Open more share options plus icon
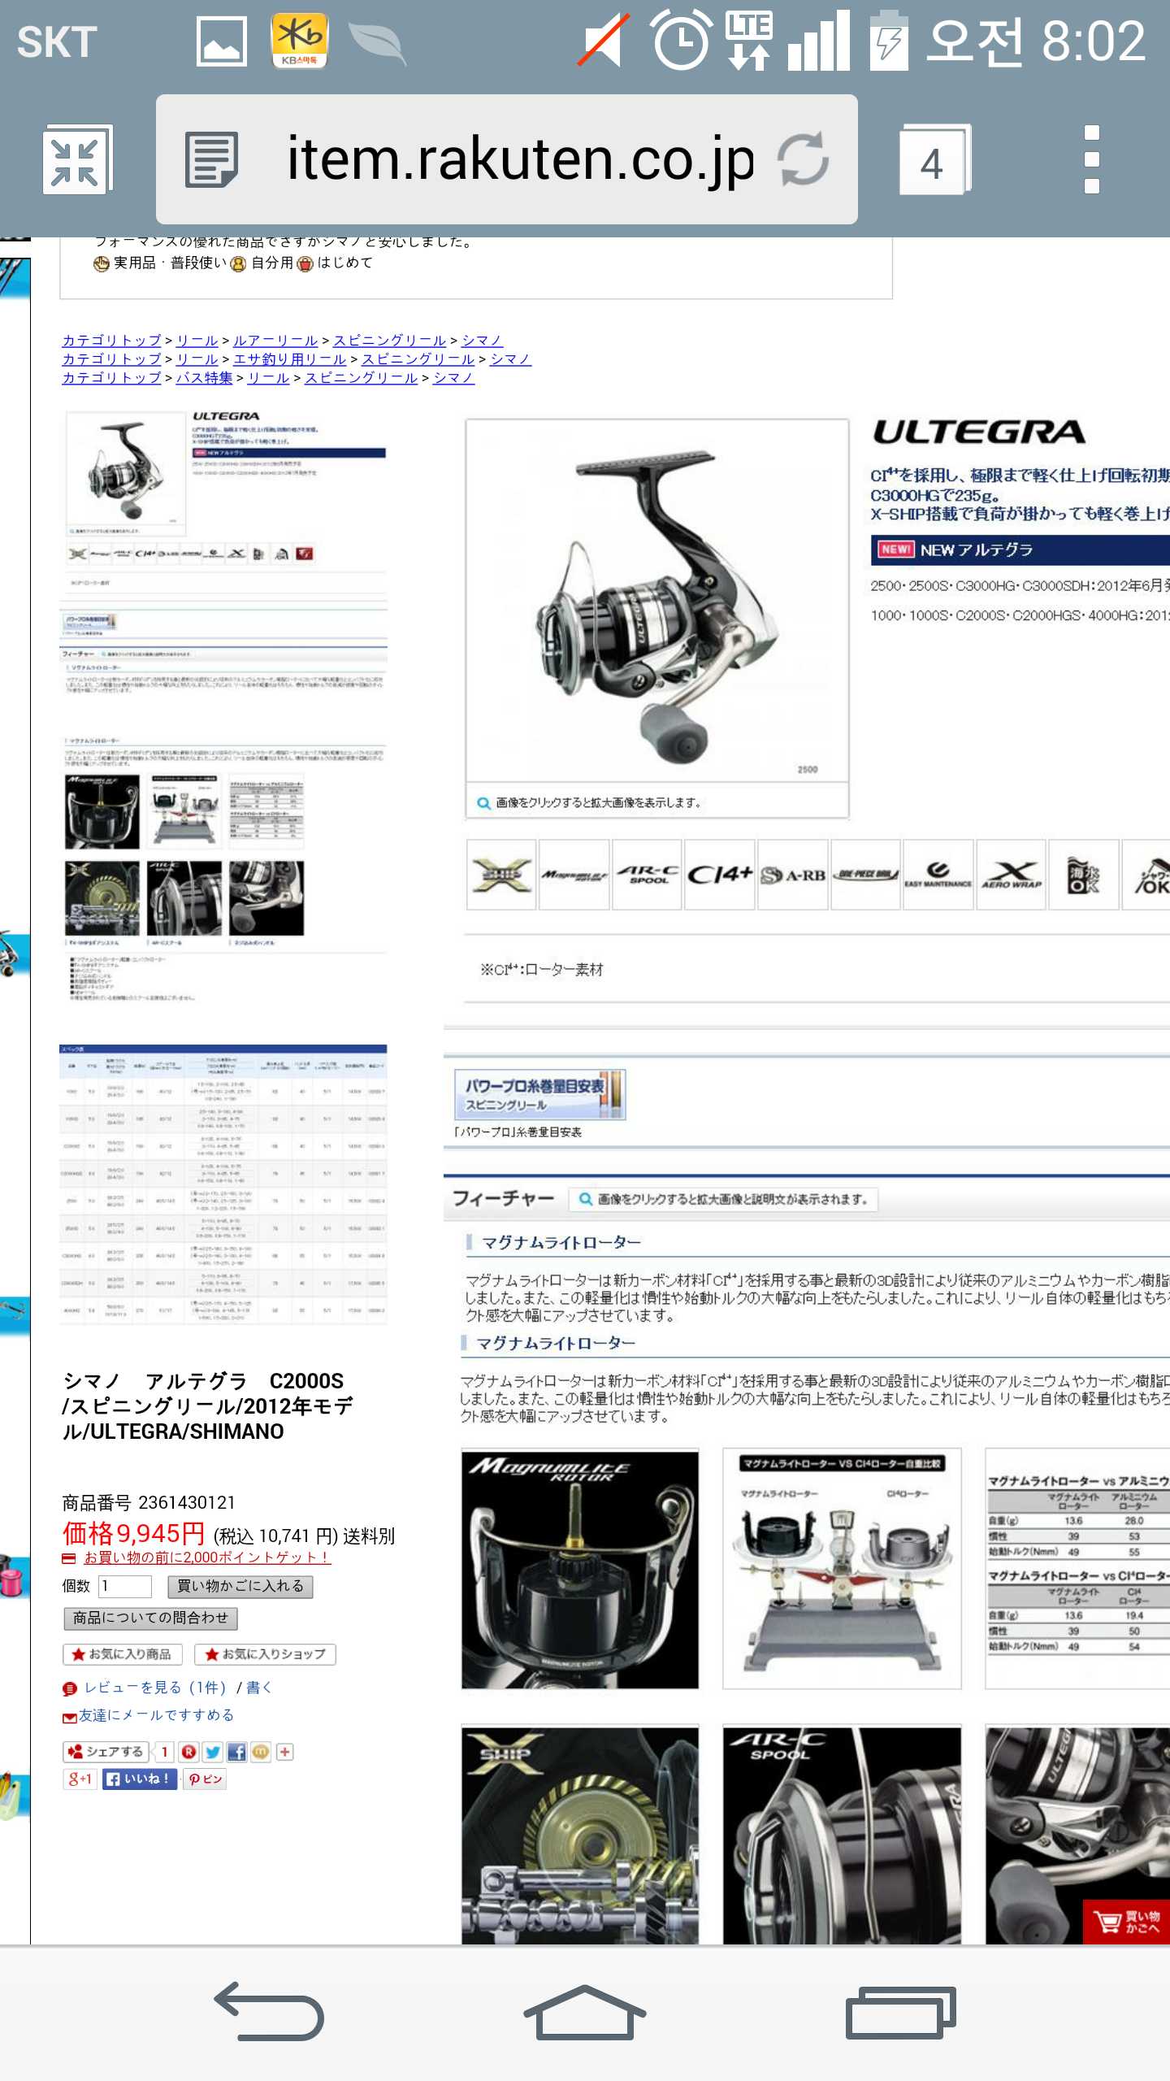The image size is (1170, 2081). tap(284, 1752)
